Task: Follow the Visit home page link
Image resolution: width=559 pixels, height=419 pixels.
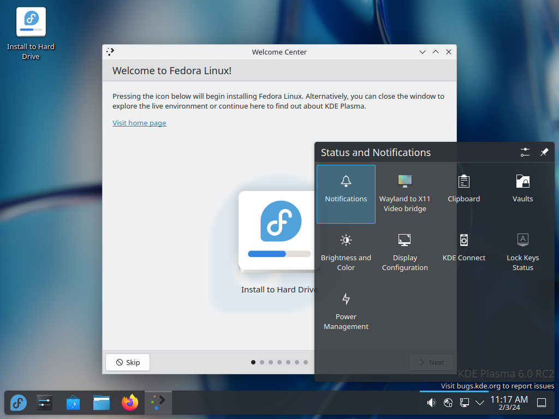Action: click(139, 123)
